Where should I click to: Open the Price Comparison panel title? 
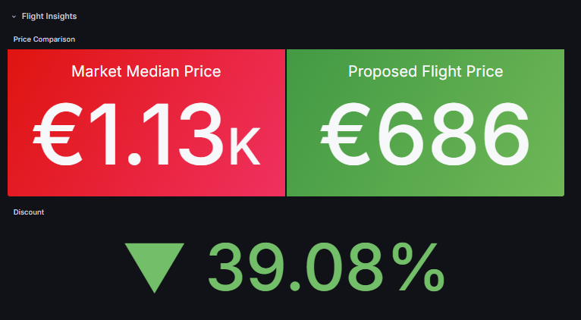pyautogui.click(x=44, y=39)
